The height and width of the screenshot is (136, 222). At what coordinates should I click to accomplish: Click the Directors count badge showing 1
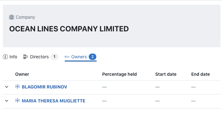tap(54, 57)
